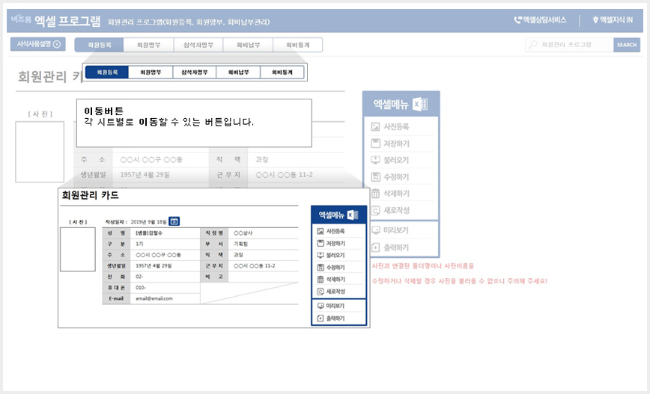Open the calendar date picker beside 작성일자
650x394 pixels.
coord(174,221)
